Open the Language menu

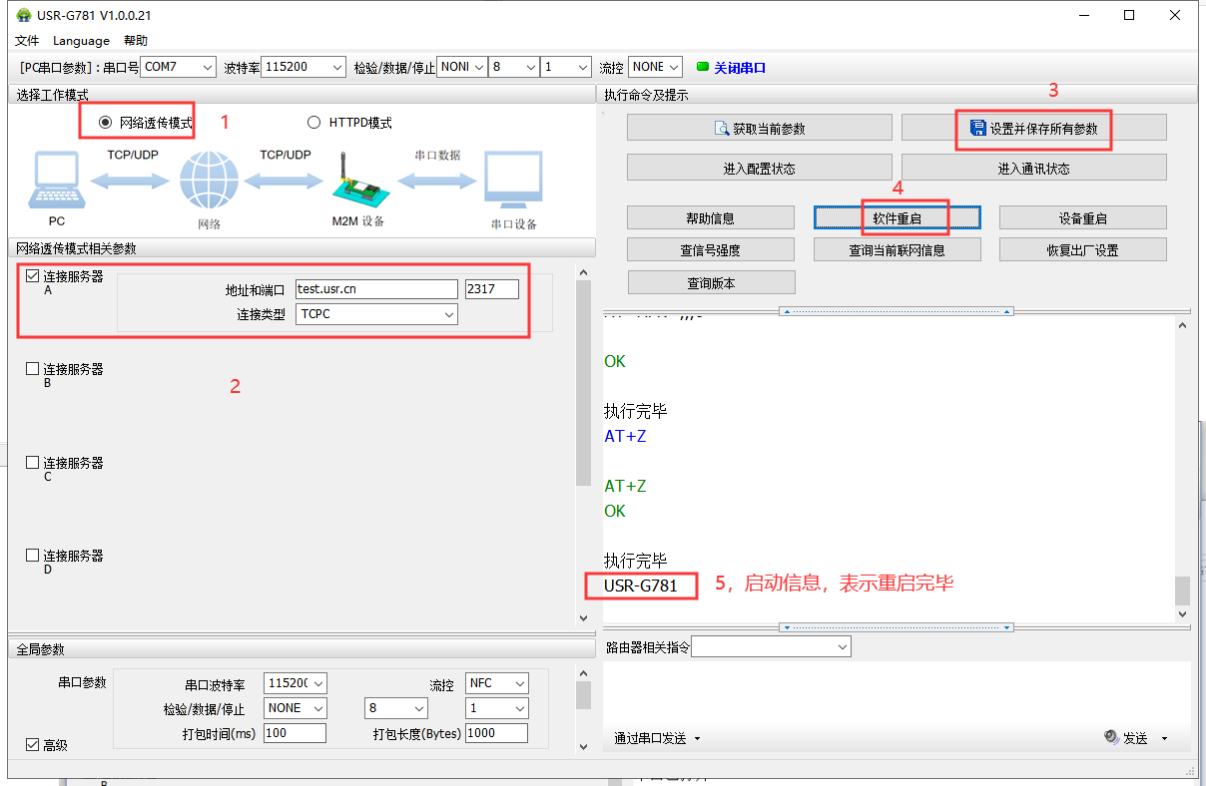click(81, 41)
